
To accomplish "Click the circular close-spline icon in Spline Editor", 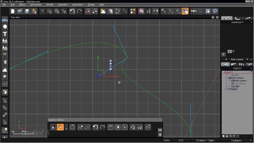I will tap(72, 127).
